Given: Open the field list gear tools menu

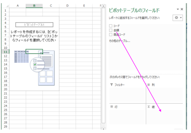Looking at the screenshot, I should coord(178,18).
